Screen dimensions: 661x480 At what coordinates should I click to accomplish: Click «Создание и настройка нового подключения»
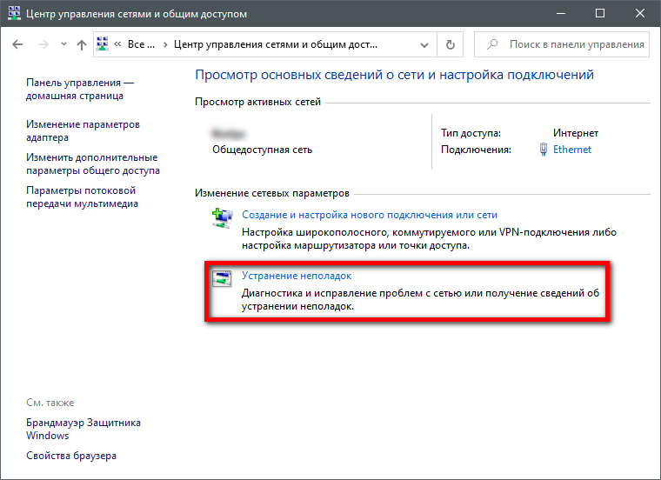[x=370, y=215]
